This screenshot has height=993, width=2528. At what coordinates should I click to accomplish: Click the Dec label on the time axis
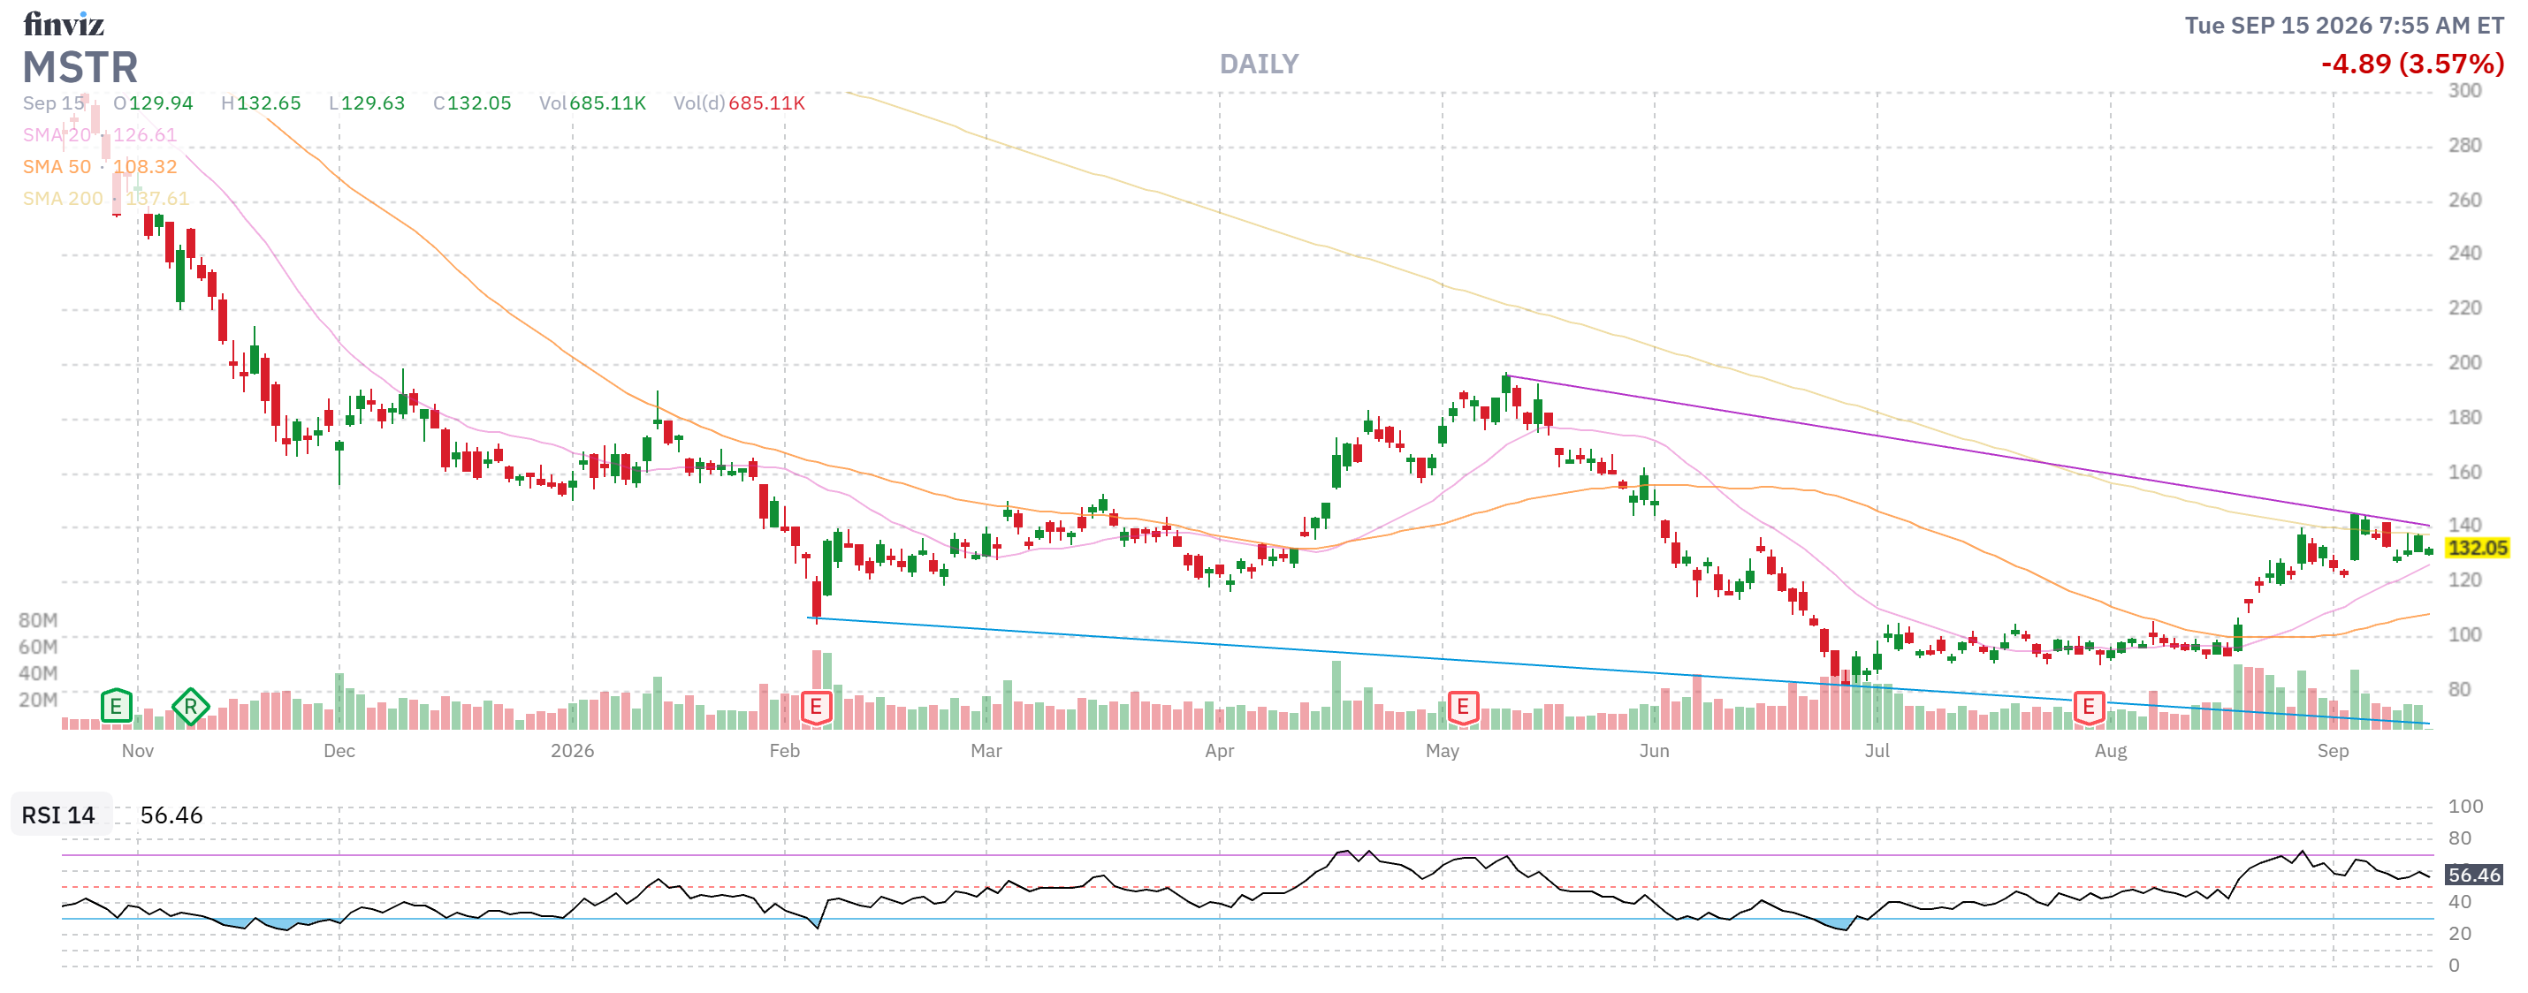click(x=339, y=751)
